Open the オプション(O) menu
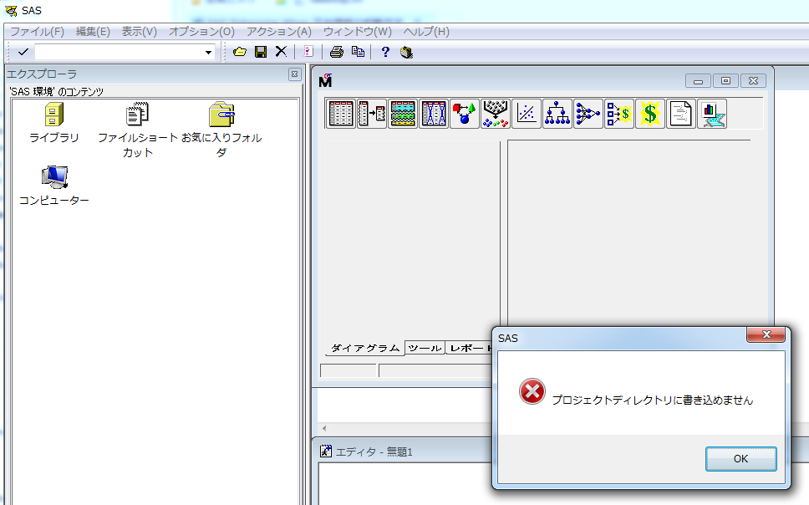The height and width of the screenshot is (505, 809). [x=201, y=32]
